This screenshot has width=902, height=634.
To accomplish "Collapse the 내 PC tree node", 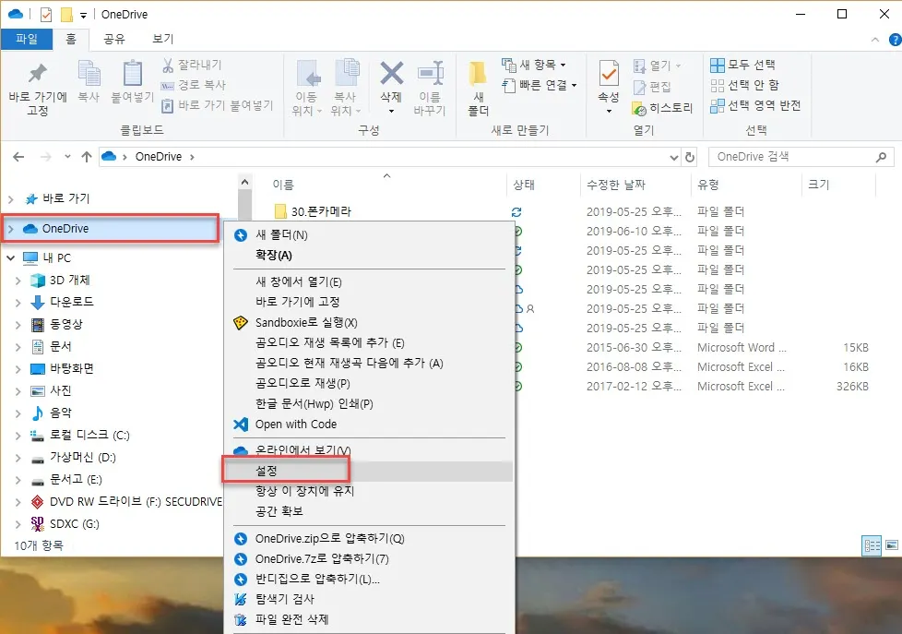I will (x=11, y=257).
